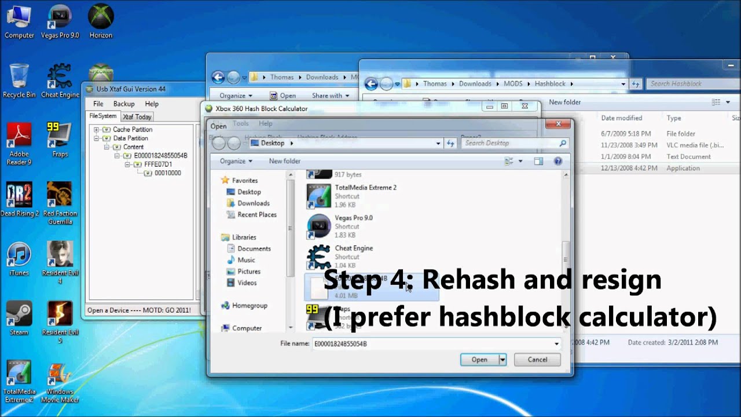This screenshot has height=417, width=741.
Task: Open the Recycle Bin
Action: tap(19, 81)
